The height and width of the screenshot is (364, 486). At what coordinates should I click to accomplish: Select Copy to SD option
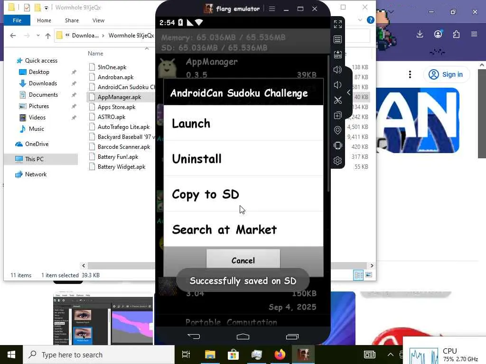(x=243, y=194)
